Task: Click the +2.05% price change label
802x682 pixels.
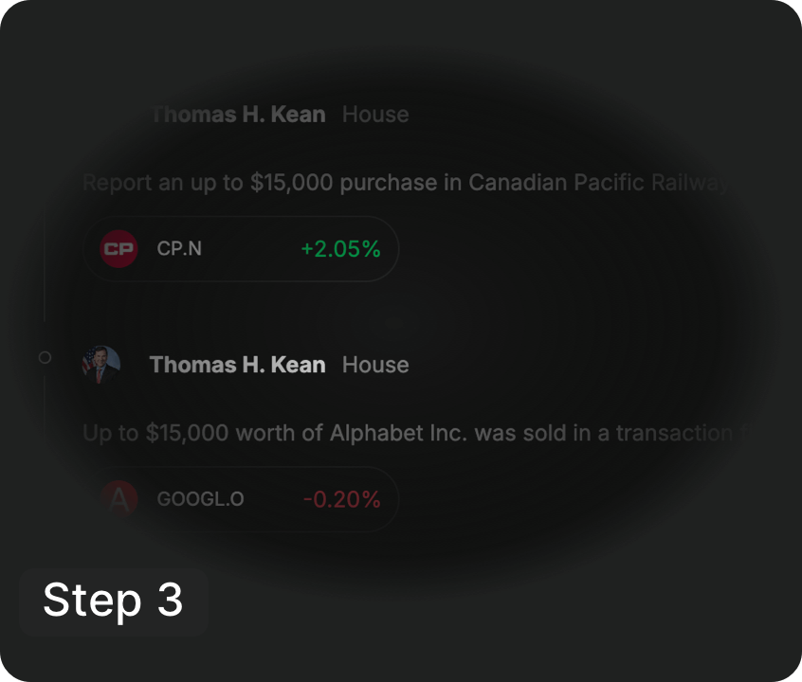Action: (x=339, y=249)
